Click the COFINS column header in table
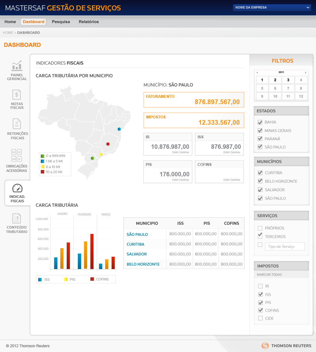This screenshot has width=316, height=352. point(232,223)
